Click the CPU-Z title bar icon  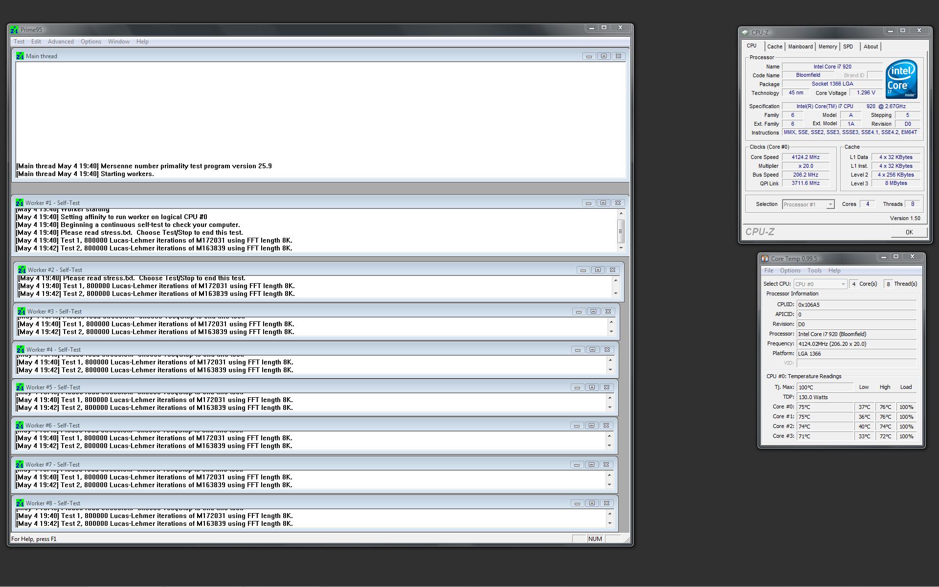pyautogui.click(x=745, y=32)
